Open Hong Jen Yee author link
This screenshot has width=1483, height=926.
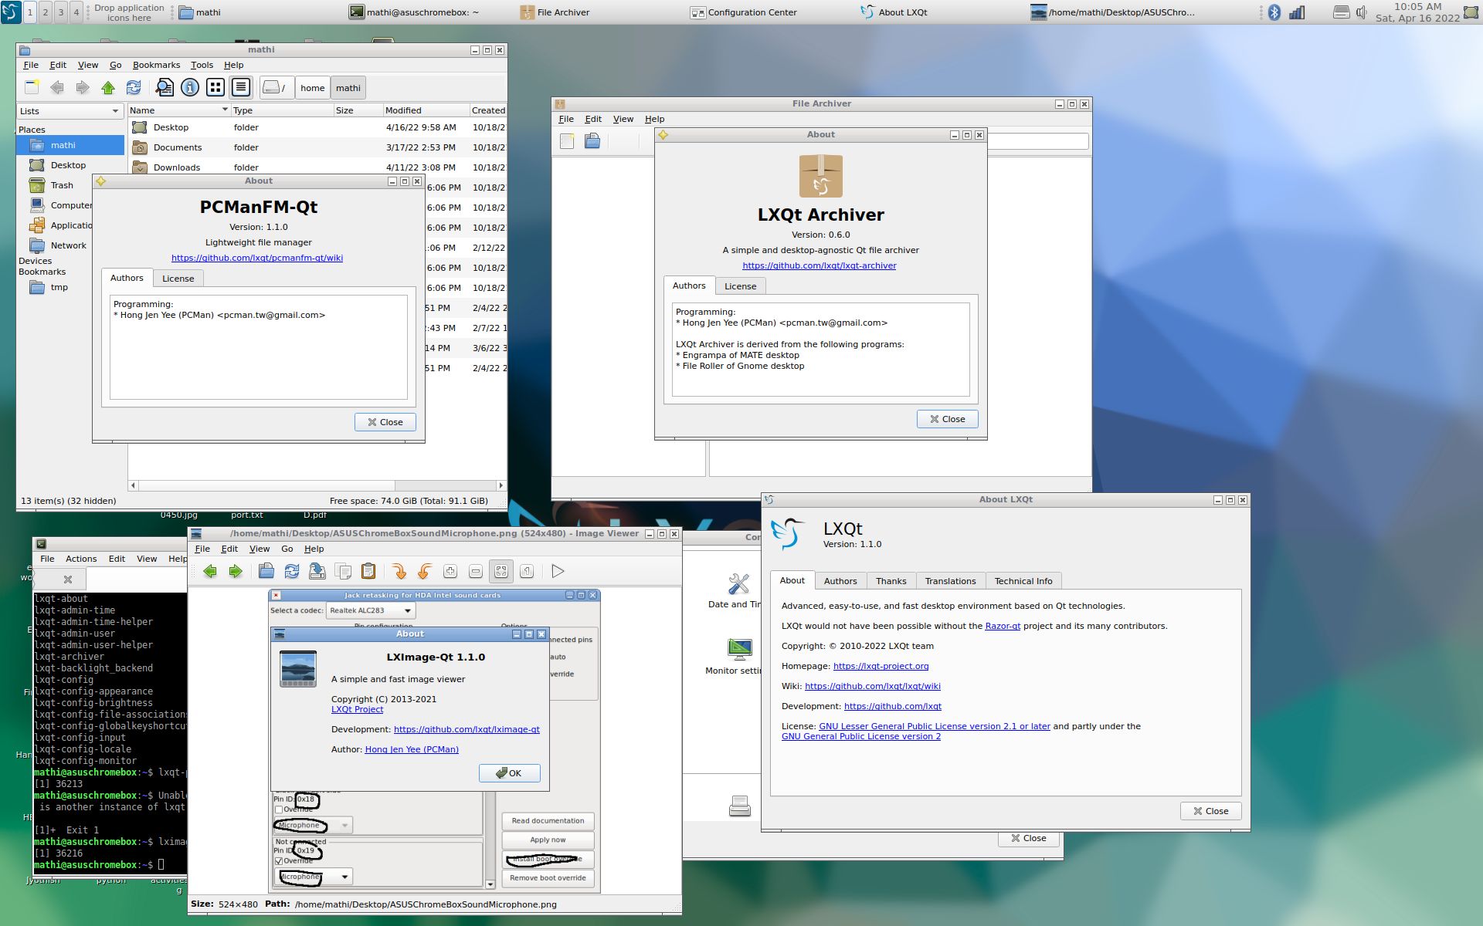click(412, 749)
